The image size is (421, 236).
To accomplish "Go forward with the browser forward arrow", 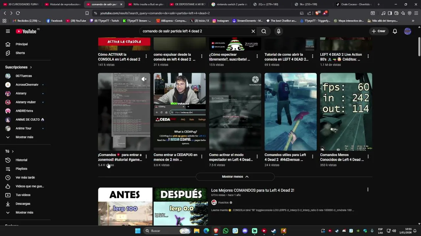I will coord(11,13).
